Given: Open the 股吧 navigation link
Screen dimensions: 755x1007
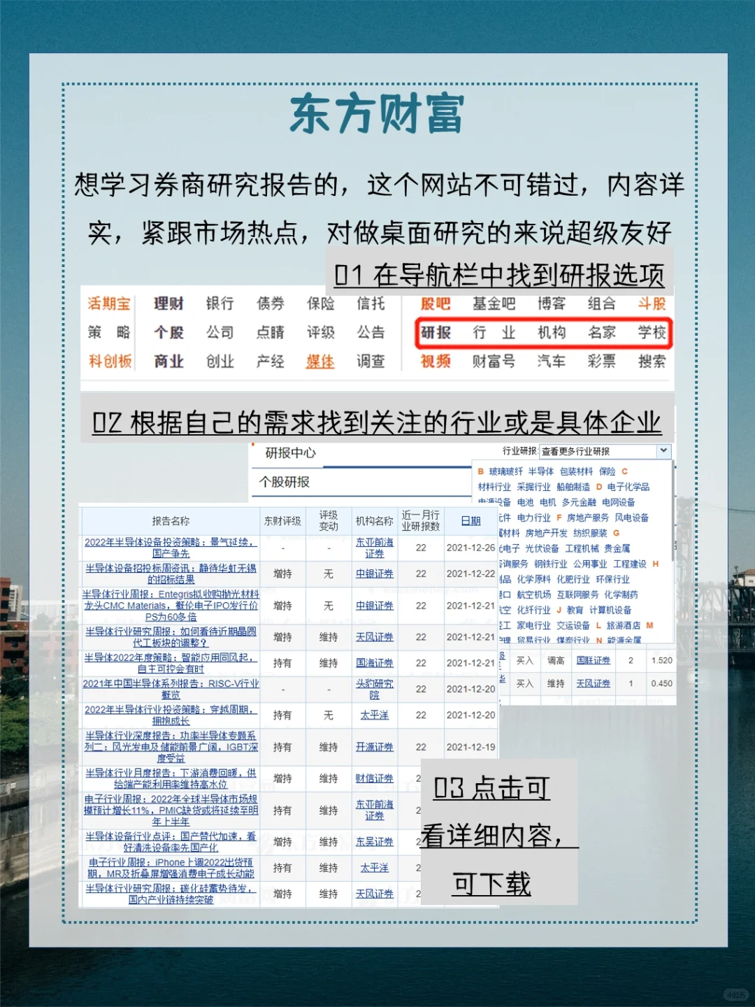Looking at the screenshot, I should [436, 304].
